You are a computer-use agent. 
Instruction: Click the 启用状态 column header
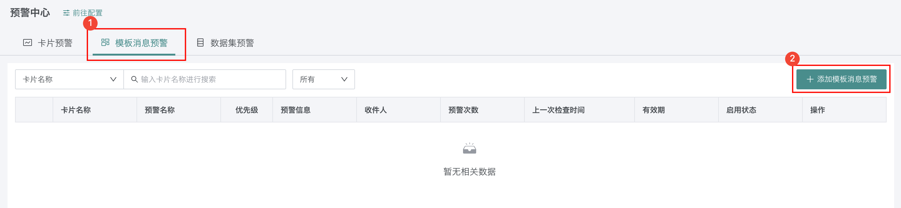pyautogui.click(x=741, y=110)
